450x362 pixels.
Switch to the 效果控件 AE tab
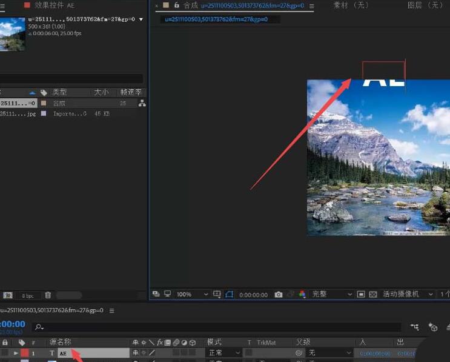click(x=54, y=5)
